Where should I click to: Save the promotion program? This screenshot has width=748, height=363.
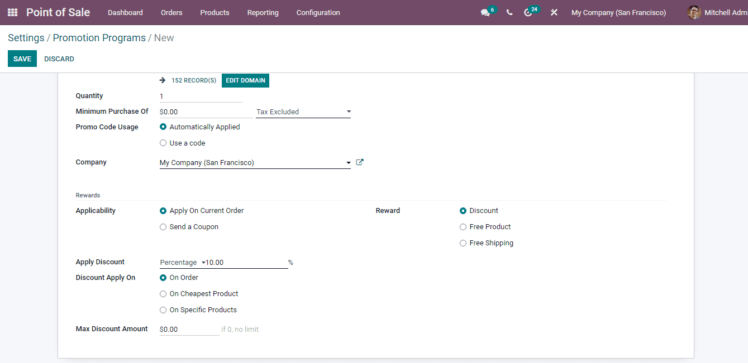pyautogui.click(x=22, y=59)
